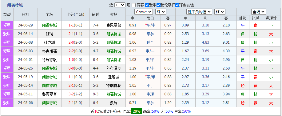Uncheck the 爱伦高杯 filter checkbox
Screen dimensions: 282x116
[x=158, y=5]
